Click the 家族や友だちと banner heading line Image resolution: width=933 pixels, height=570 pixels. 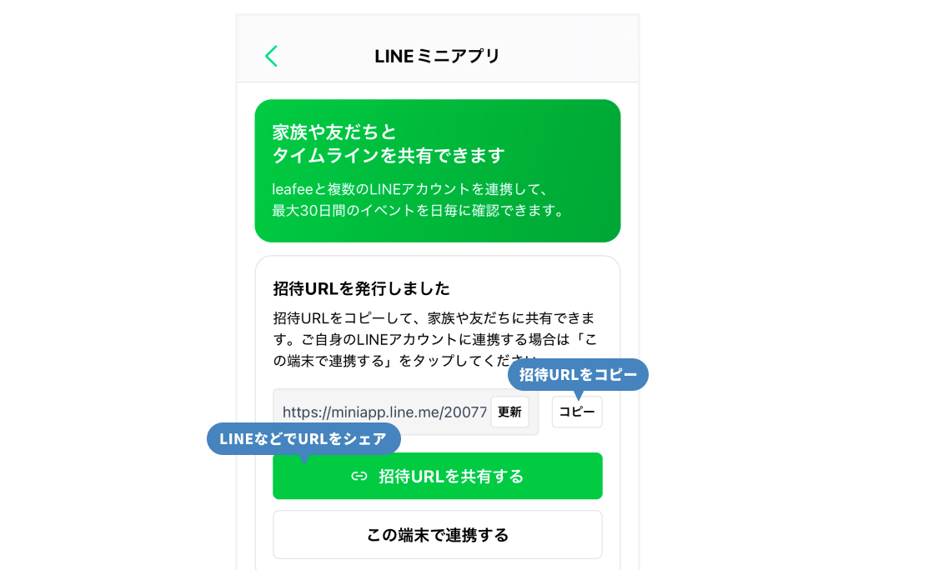coord(334,132)
